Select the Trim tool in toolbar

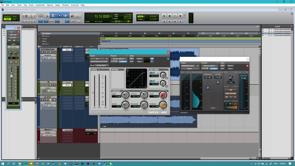53,16
